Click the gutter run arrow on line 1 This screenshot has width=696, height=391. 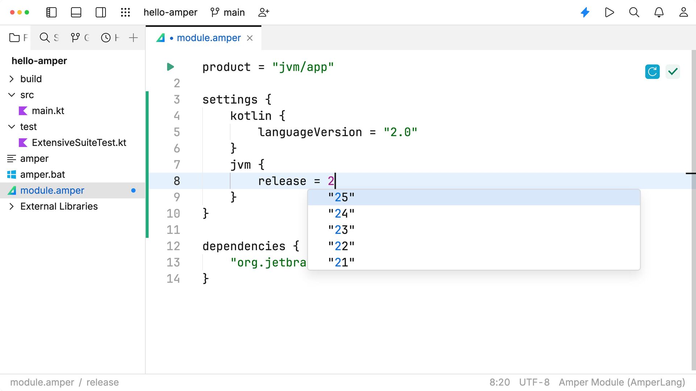[170, 67]
